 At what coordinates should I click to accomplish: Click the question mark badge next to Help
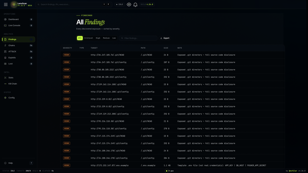(x=31, y=163)
